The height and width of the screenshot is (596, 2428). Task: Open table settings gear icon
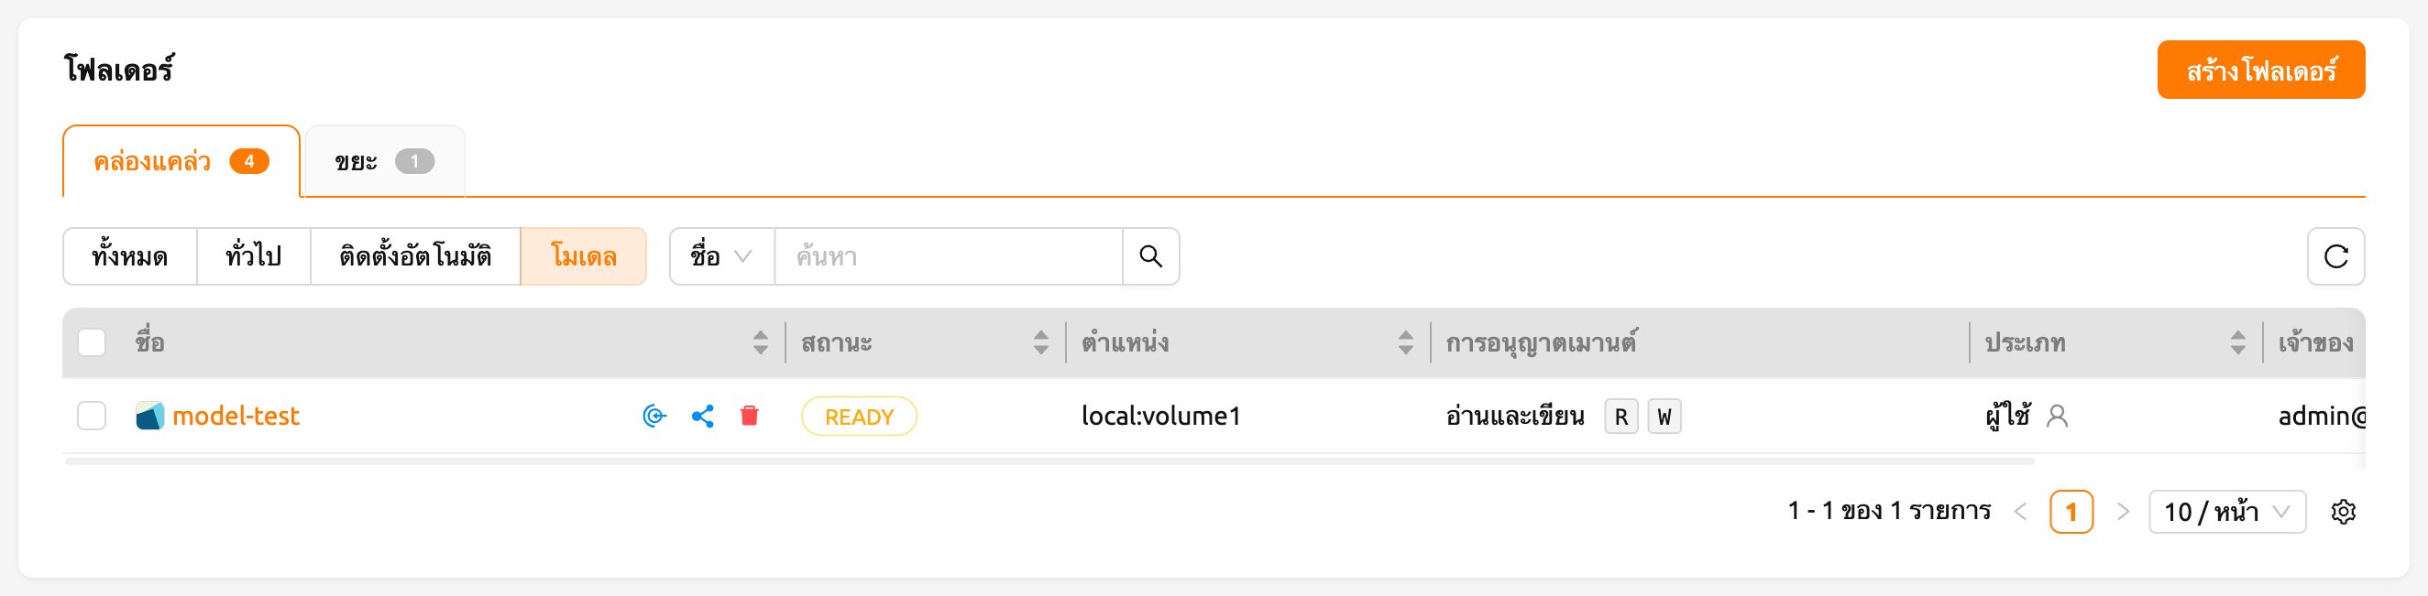(x=2343, y=511)
